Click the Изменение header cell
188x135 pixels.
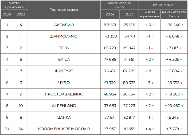pos(163,5)
